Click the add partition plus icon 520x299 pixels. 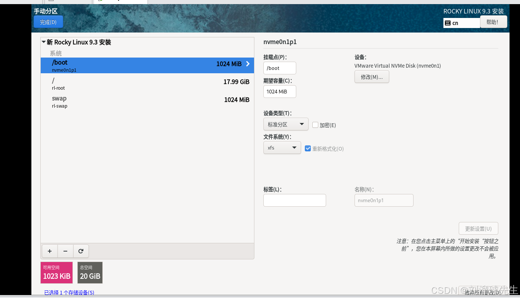[x=50, y=251]
